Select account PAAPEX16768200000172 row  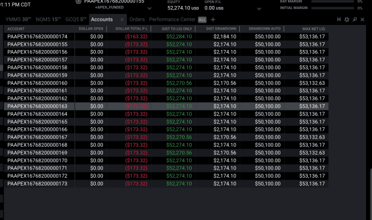coord(166,176)
